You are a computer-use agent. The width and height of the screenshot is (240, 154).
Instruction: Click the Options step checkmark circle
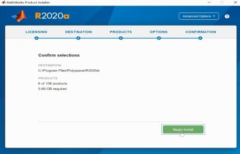tap(159, 38)
